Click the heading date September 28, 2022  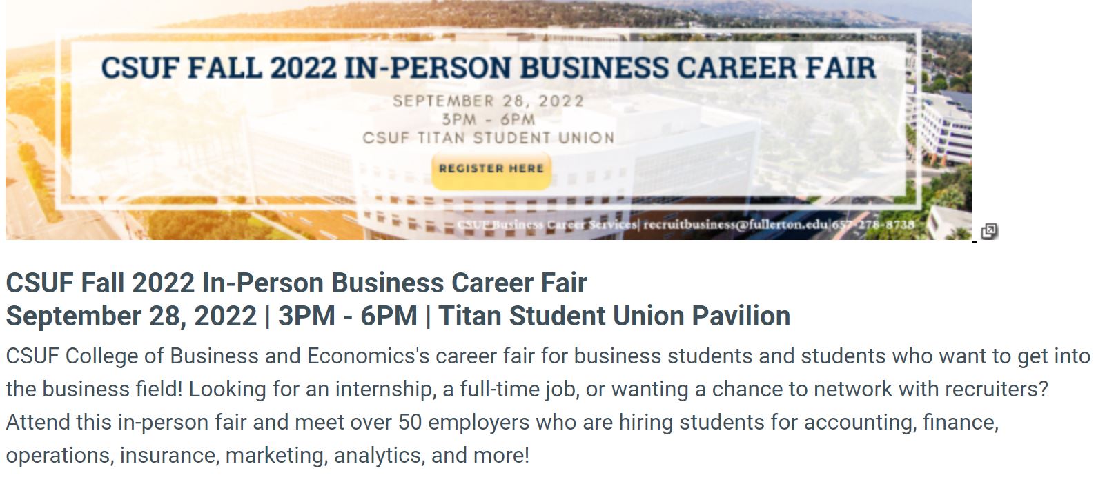click(x=131, y=316)
